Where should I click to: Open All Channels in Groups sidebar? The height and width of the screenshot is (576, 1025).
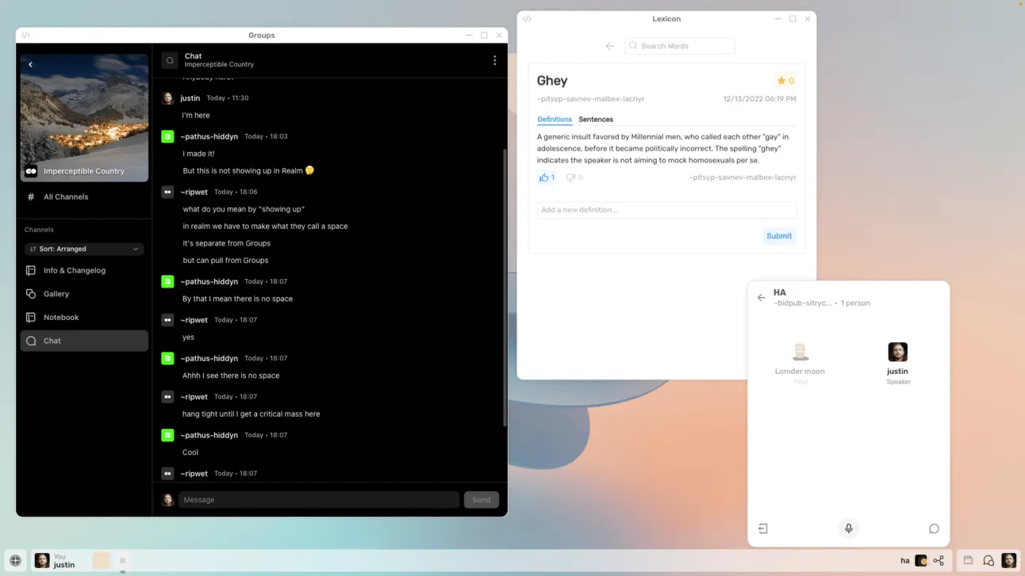pos(84,196)
